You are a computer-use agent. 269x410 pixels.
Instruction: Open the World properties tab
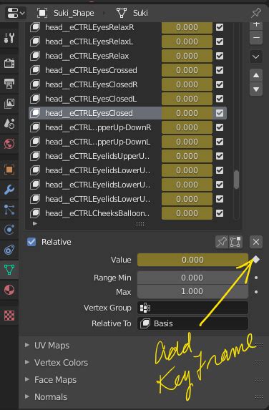coord(9,143)
